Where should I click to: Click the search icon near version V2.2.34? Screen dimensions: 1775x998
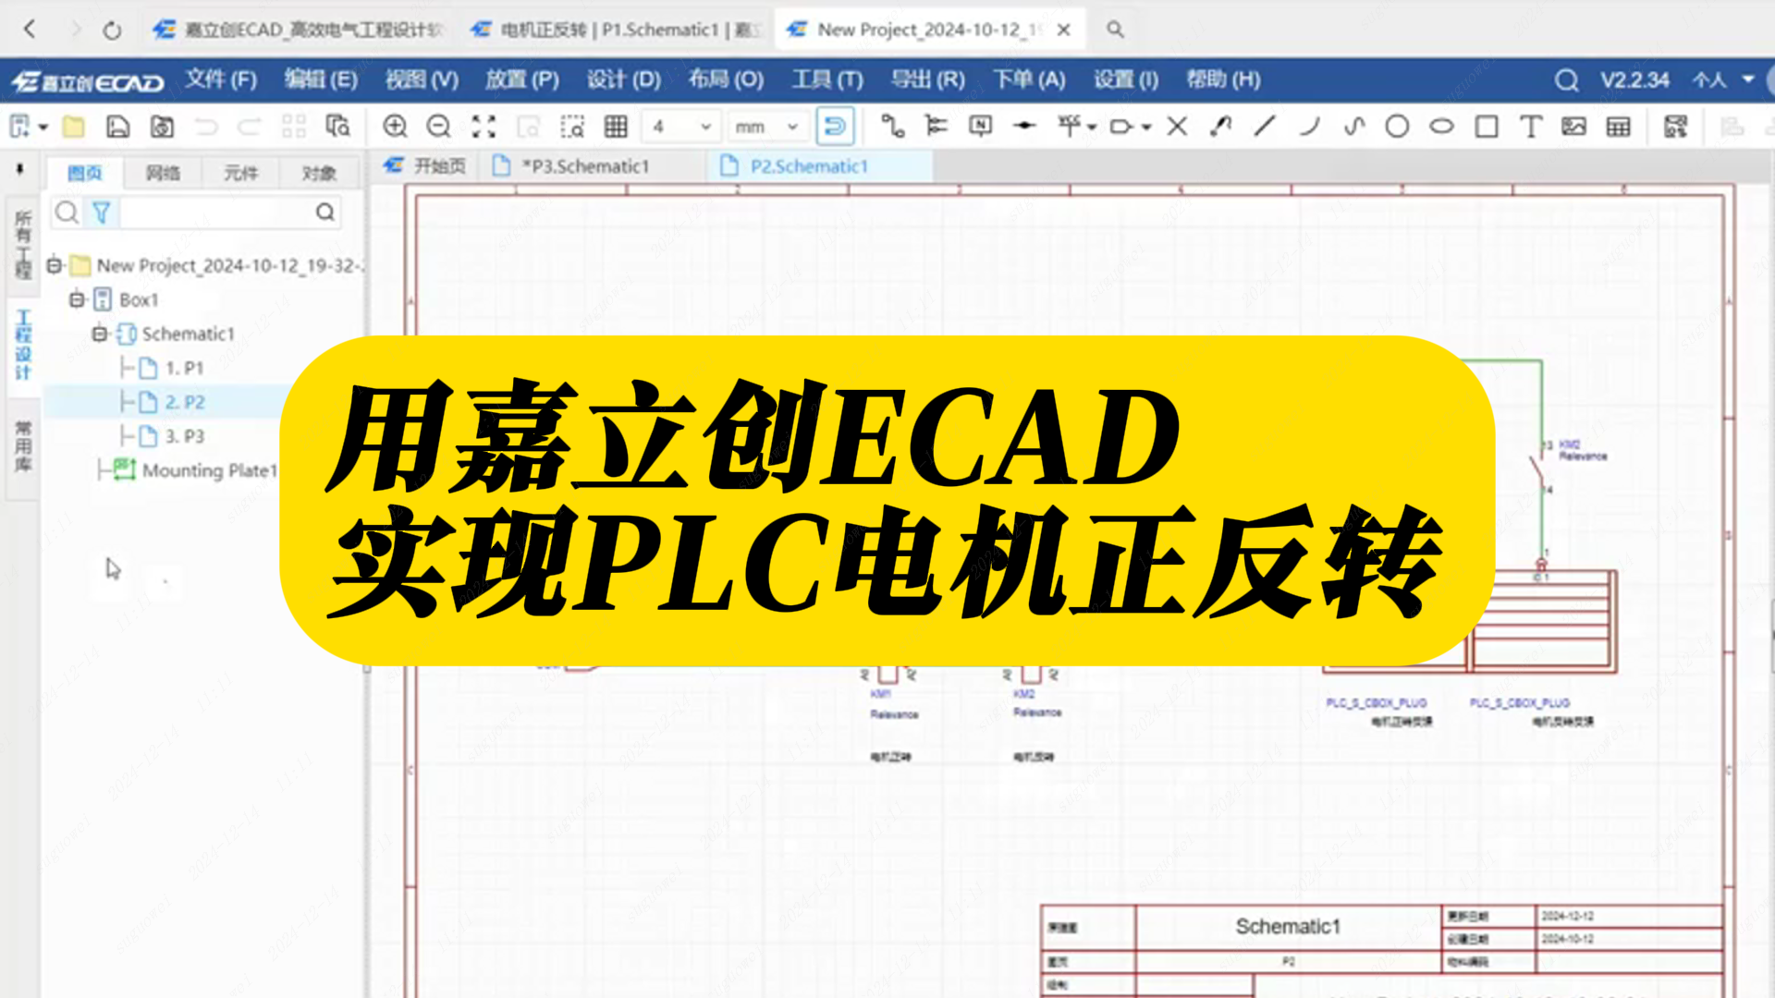(1566, 80)
